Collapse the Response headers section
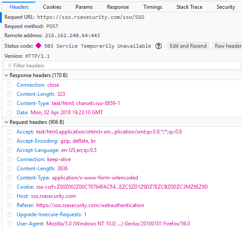This screenshot has width=242, height=232. (6, 75)
